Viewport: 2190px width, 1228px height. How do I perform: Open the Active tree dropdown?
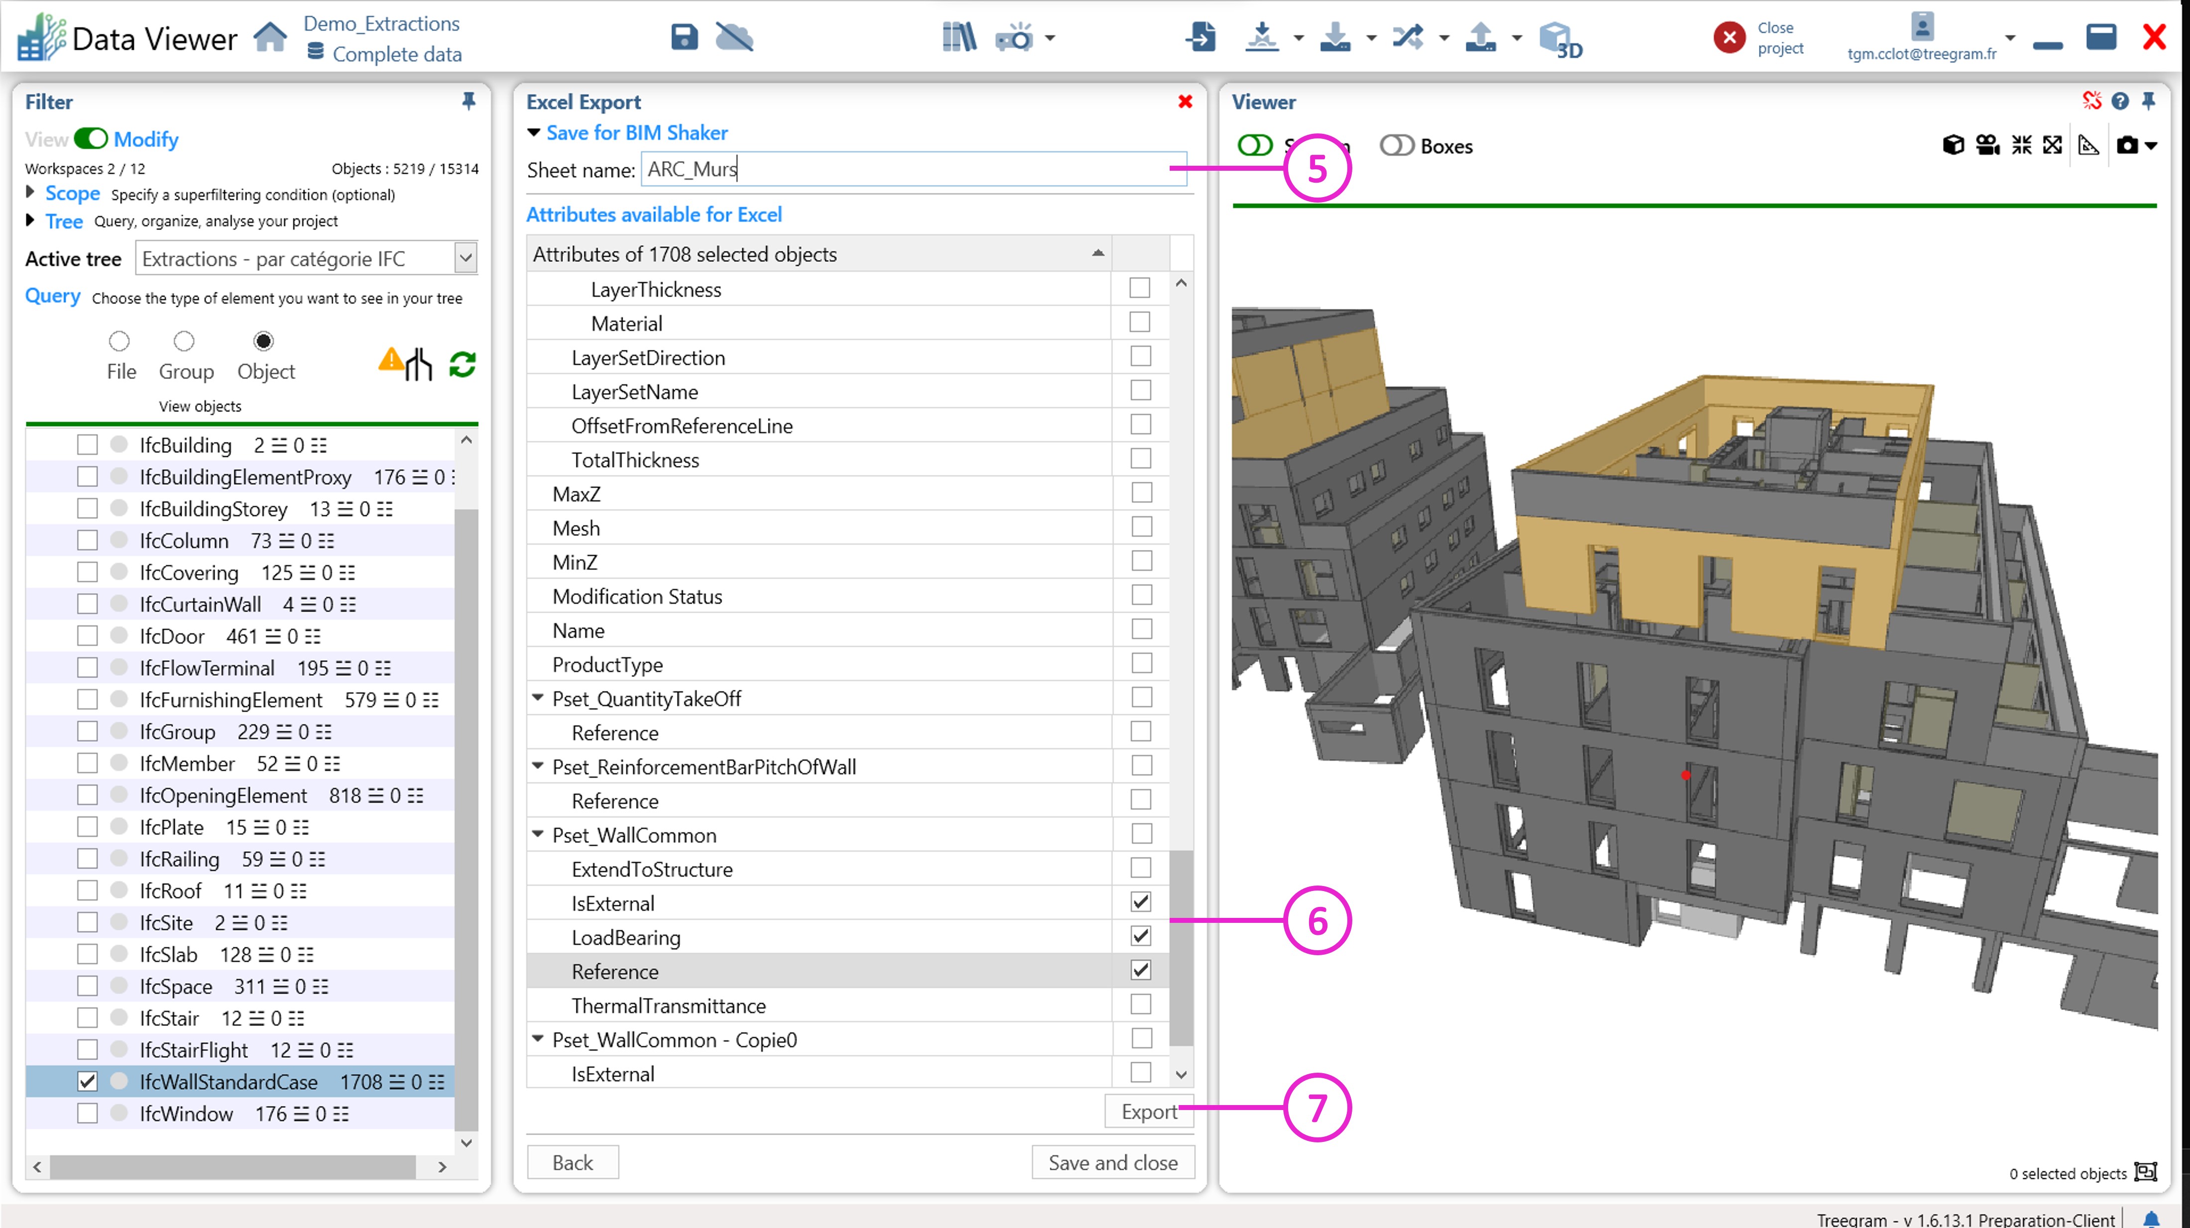click(465, 258)
